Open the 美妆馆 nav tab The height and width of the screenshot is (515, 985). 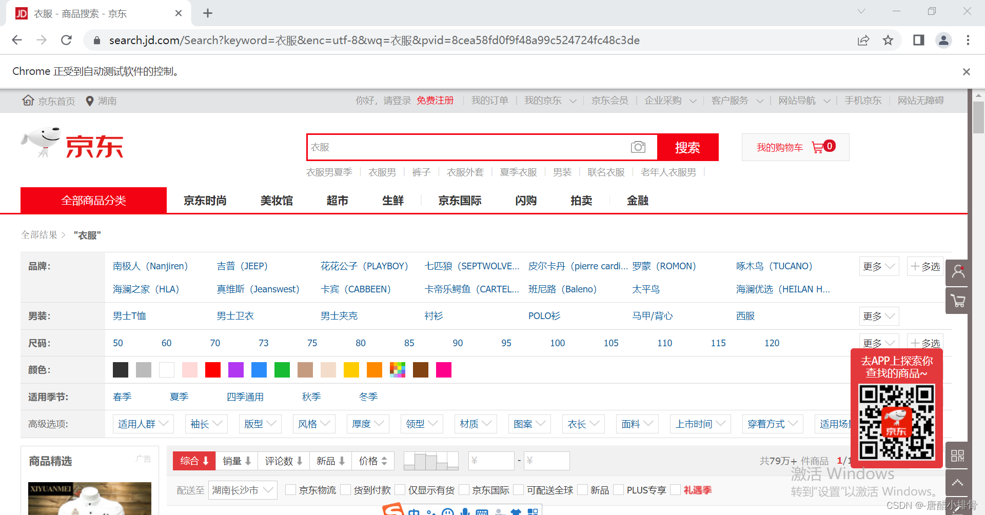277,201
